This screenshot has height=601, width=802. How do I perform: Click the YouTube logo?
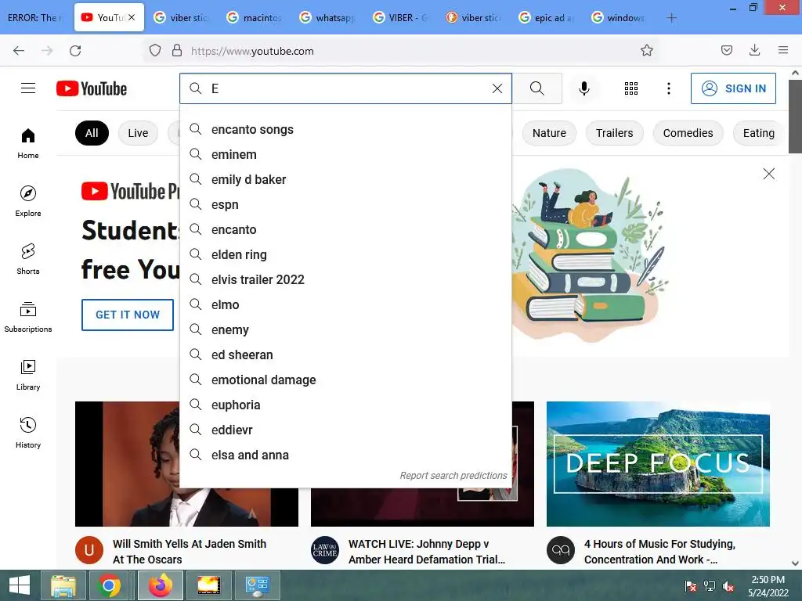click(92, 88)
